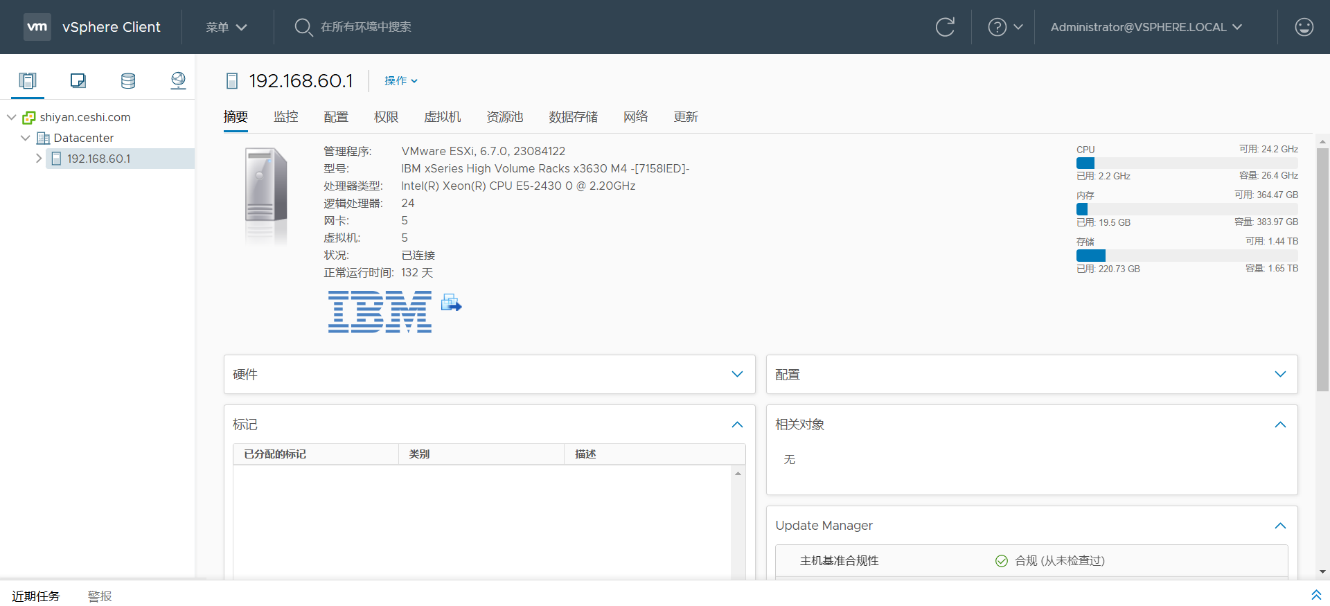Select shiyan.ceshi.com in the tree

[85, 117]
